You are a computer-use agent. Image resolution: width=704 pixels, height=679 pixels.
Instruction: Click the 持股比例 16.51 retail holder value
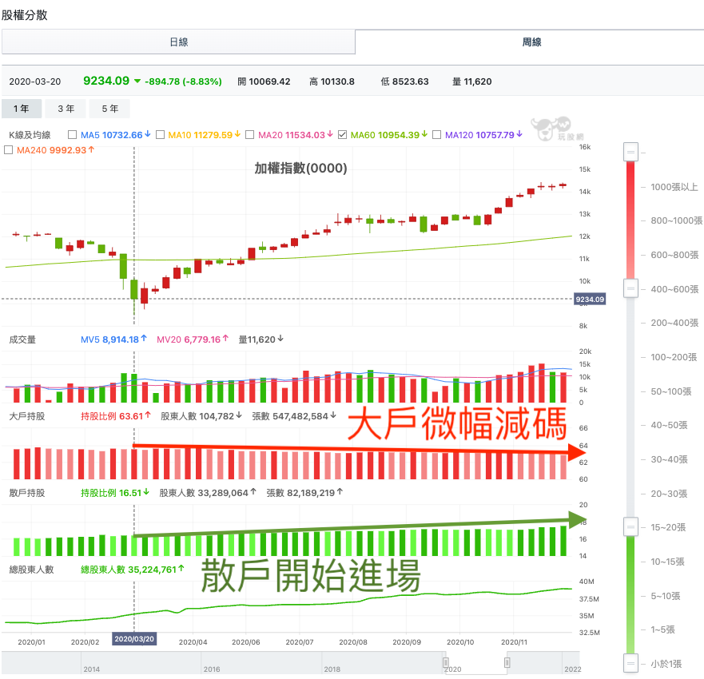click(115, 493)
